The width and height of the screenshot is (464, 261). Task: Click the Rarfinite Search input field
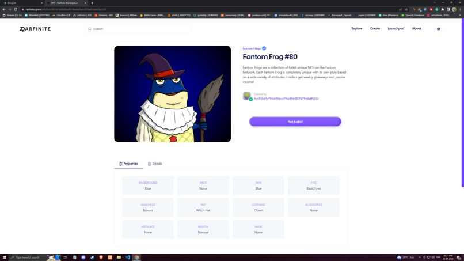pyautogui.click(x=138, y=29)
